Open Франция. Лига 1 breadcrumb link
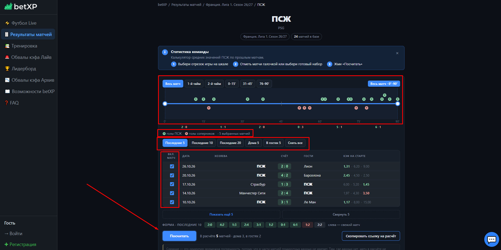Viewport: 501px width, 250px height. click(229, 5)
